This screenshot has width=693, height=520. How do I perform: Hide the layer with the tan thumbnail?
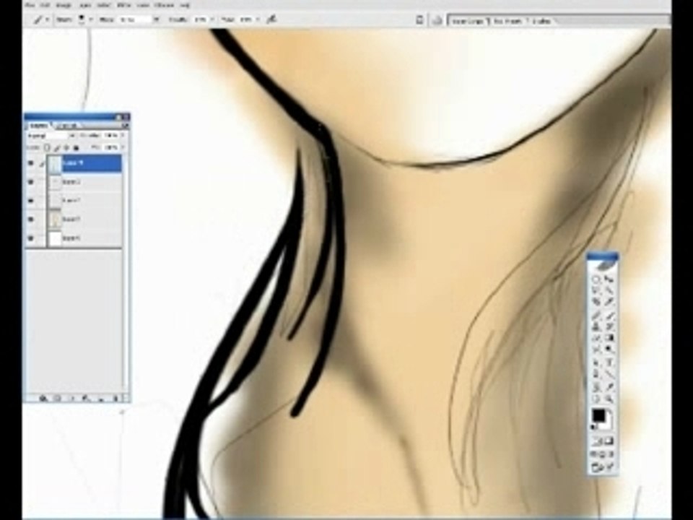tap(30, 219)
